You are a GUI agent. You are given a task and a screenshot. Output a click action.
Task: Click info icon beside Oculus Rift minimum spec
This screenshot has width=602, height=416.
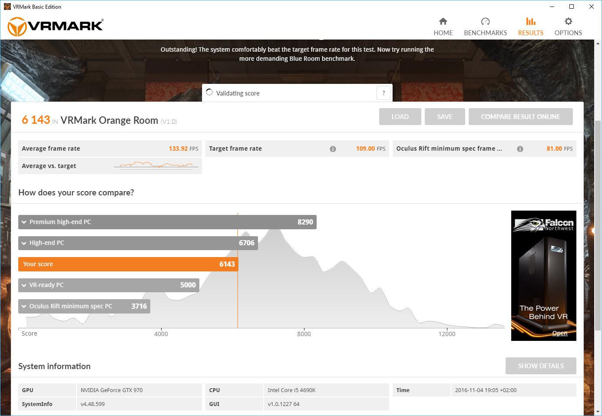(520, 149)
